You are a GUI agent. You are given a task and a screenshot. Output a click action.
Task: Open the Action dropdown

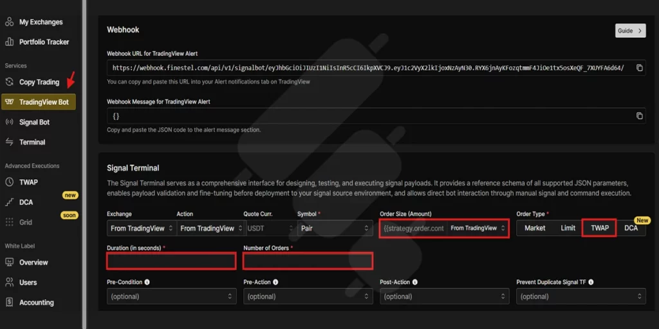[x=211, y=228]
